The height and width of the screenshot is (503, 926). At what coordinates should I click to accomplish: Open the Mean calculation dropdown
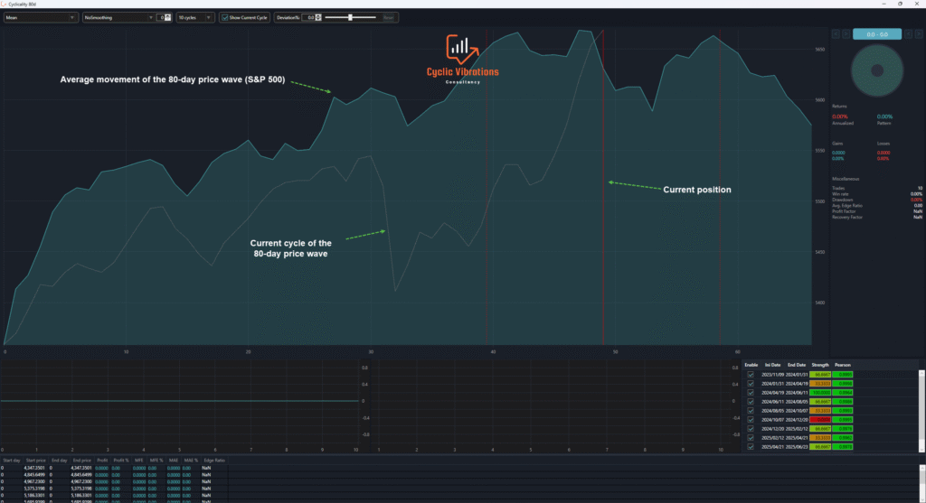tap(41, 17)
